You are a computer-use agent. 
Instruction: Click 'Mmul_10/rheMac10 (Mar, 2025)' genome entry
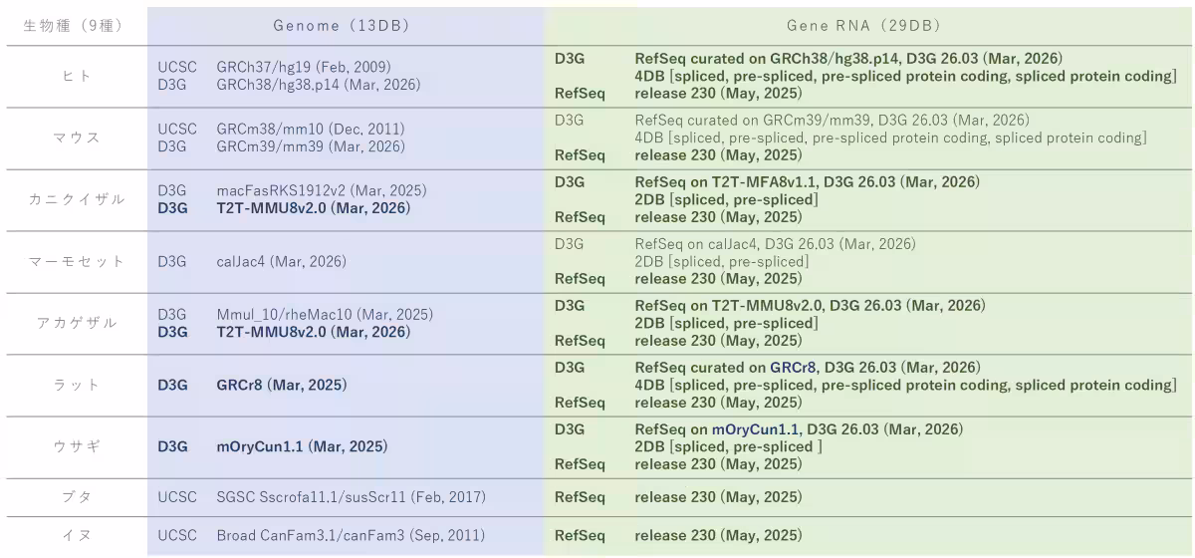pos(325,314)
